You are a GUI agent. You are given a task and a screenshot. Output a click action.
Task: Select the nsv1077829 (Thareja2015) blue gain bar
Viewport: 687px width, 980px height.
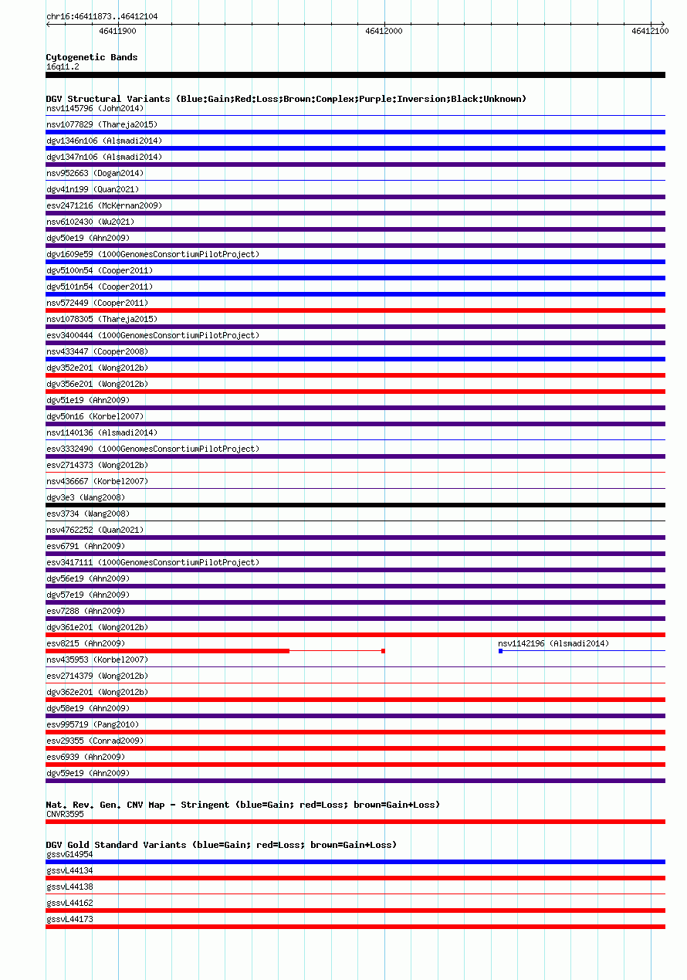[x=355, y=132]
